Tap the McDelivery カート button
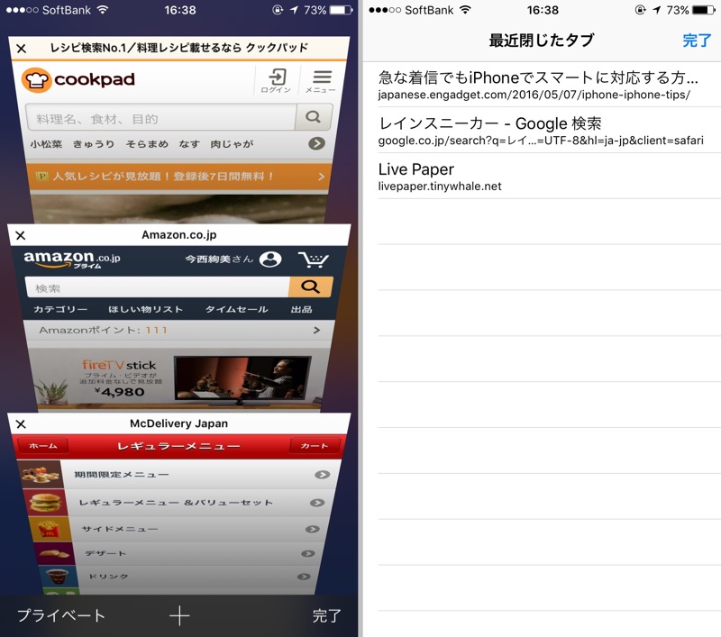721x637 pixels. [315, 445]
